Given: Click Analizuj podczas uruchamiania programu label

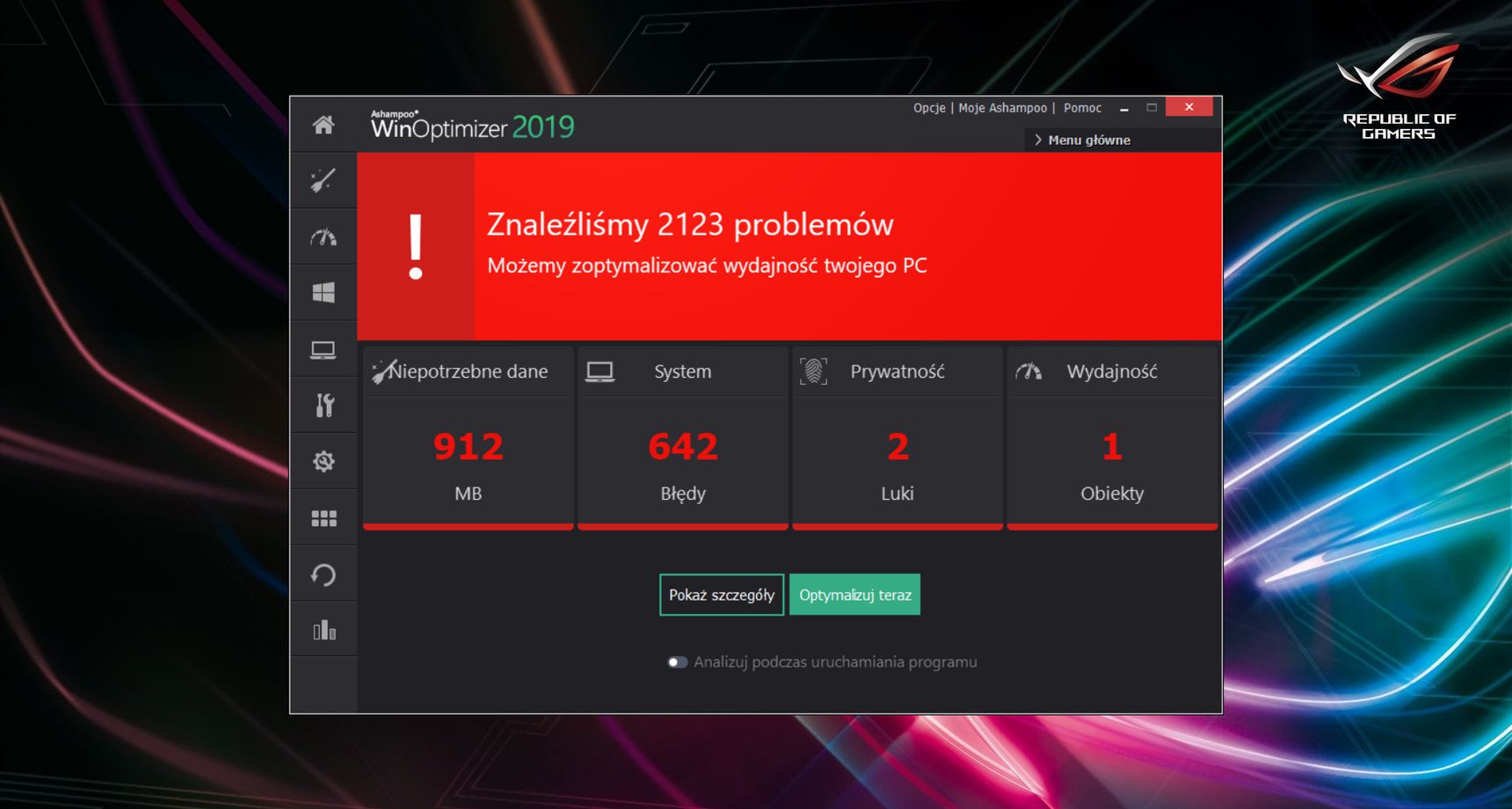Looking at the screenshot, I should 835,662.
